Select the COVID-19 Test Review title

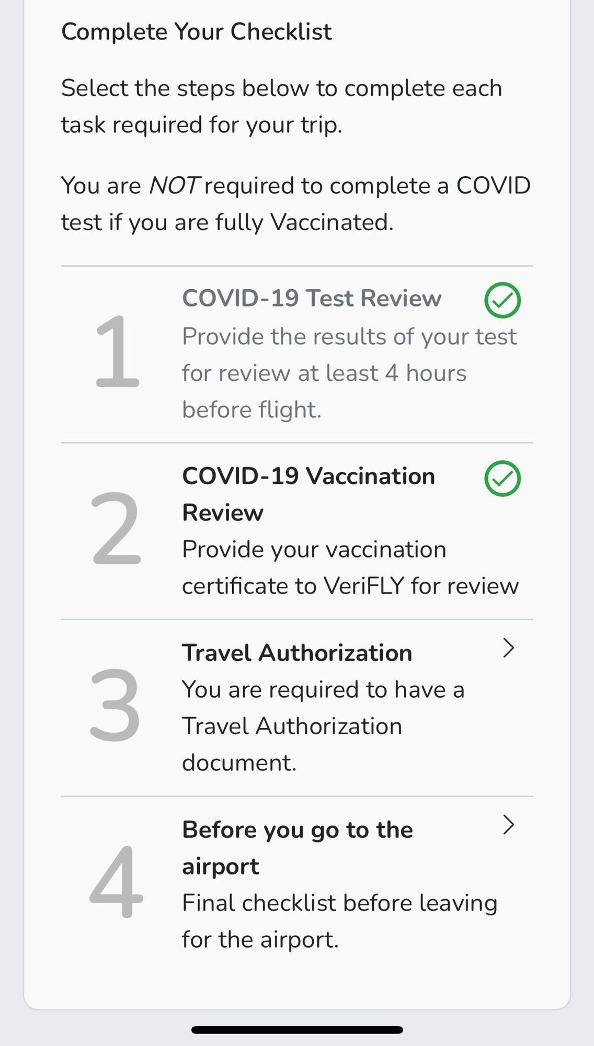[312, 298]
